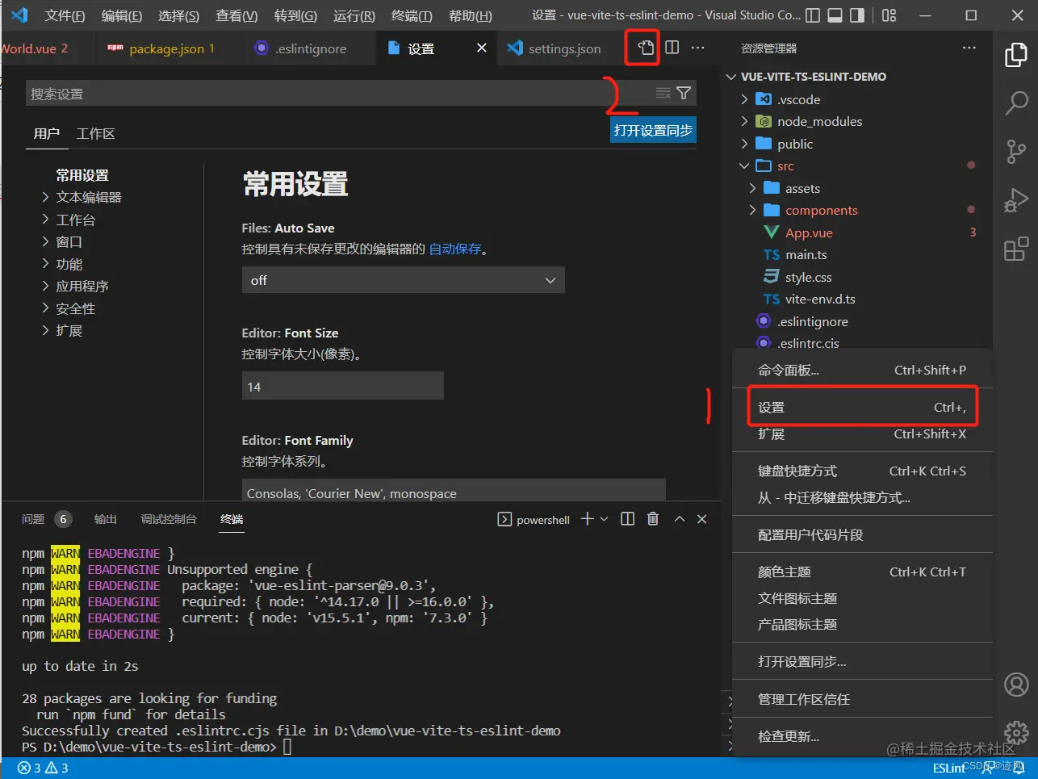Switch to 调试控制台 panel tab
Screen dimensions: 1038x779
coord(169,519)
